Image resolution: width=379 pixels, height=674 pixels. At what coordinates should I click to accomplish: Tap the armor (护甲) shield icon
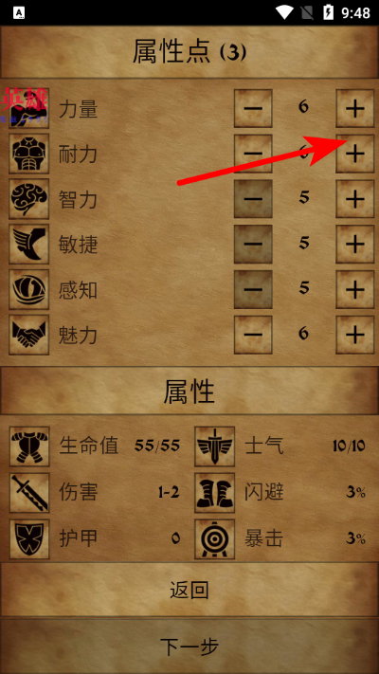pos(29,539)
